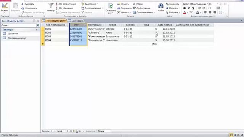The width and height of the screenshot is (244, 137).
Task: Click the Копировать (Copy) button
Action: point(29,8)
